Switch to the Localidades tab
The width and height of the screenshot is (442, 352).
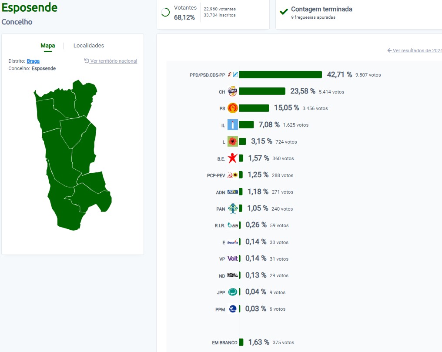pos(88,45)
